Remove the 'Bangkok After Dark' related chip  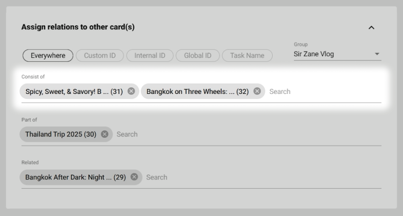134,177
